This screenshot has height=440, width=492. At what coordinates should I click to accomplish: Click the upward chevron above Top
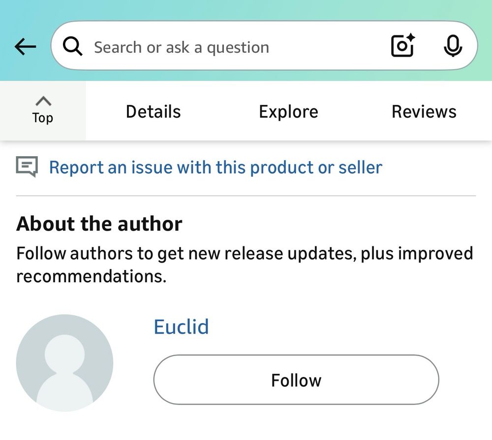43,101
